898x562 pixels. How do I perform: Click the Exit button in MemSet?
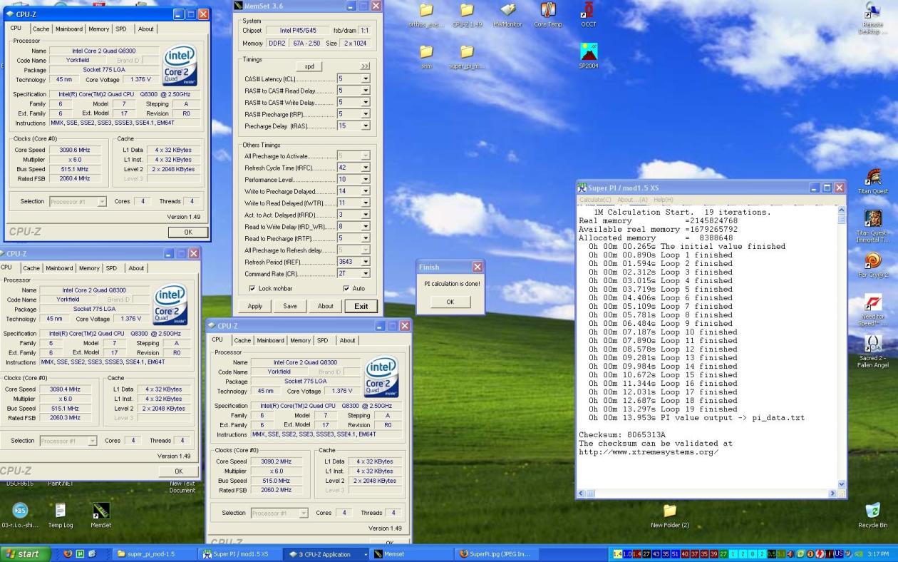[361, 306]
